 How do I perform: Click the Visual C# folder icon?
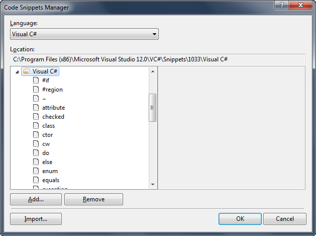(26, 71)
